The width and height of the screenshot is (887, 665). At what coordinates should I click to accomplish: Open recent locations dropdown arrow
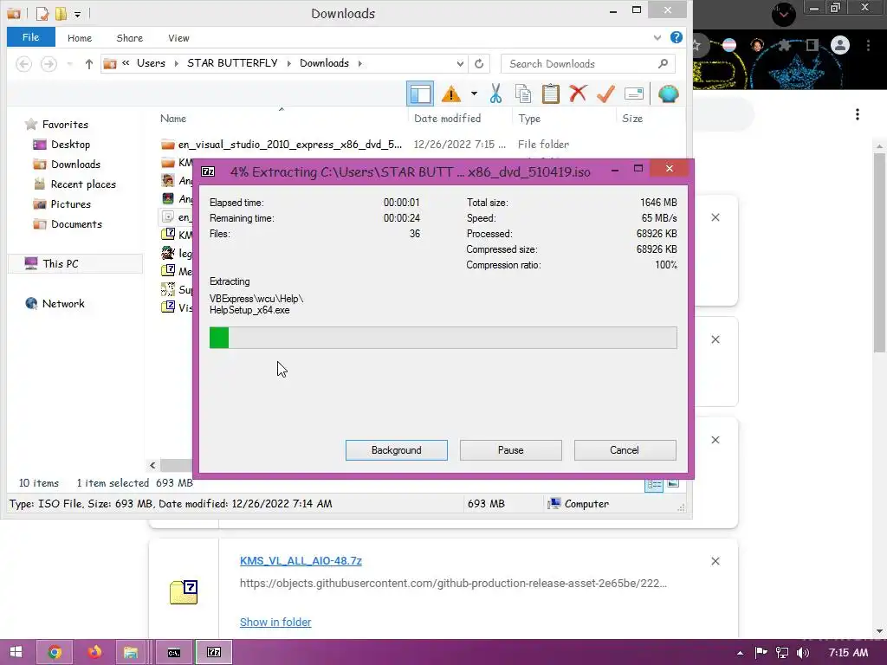(x=69, y=64)
